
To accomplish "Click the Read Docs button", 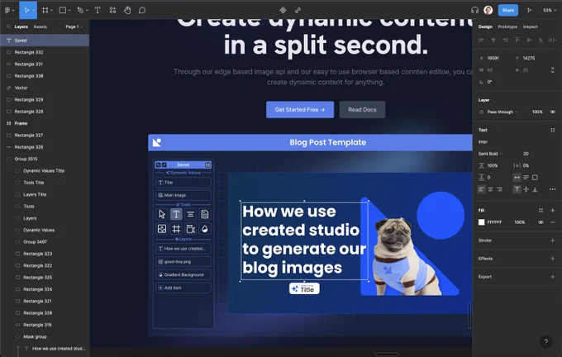I will [x=362, y=110].
